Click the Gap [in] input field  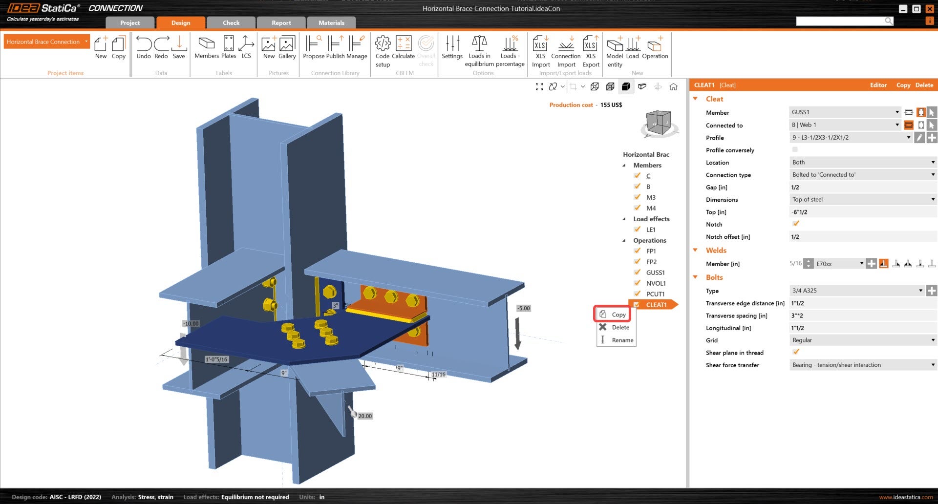point(862,188)
